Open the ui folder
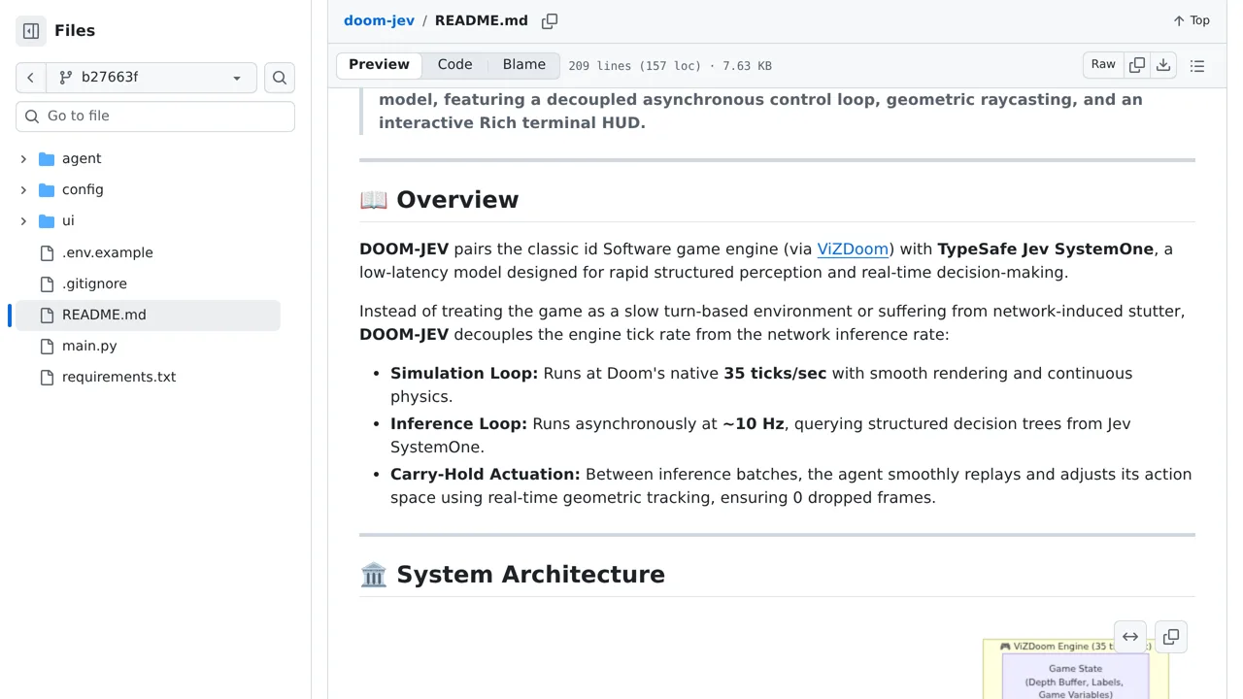The width and height of the screenshot is (1243, 699). (x=68, y=221)
